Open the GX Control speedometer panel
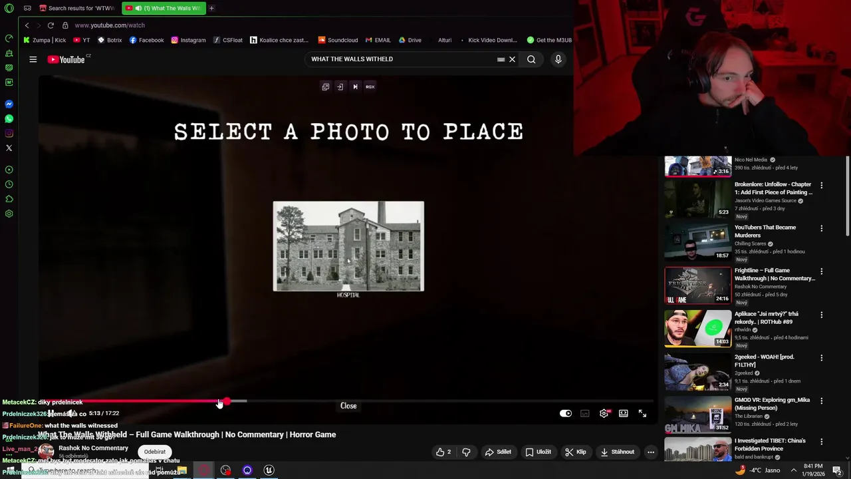Image resolution: width=851 pixels, height=479 pixels. (x=9, y=38)
